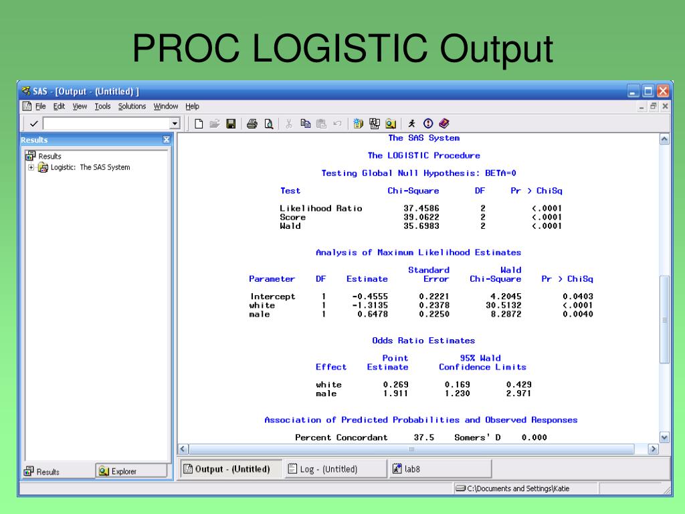685x514 pixels.
Task: Click in the command input field
Action: click(106, 123)
